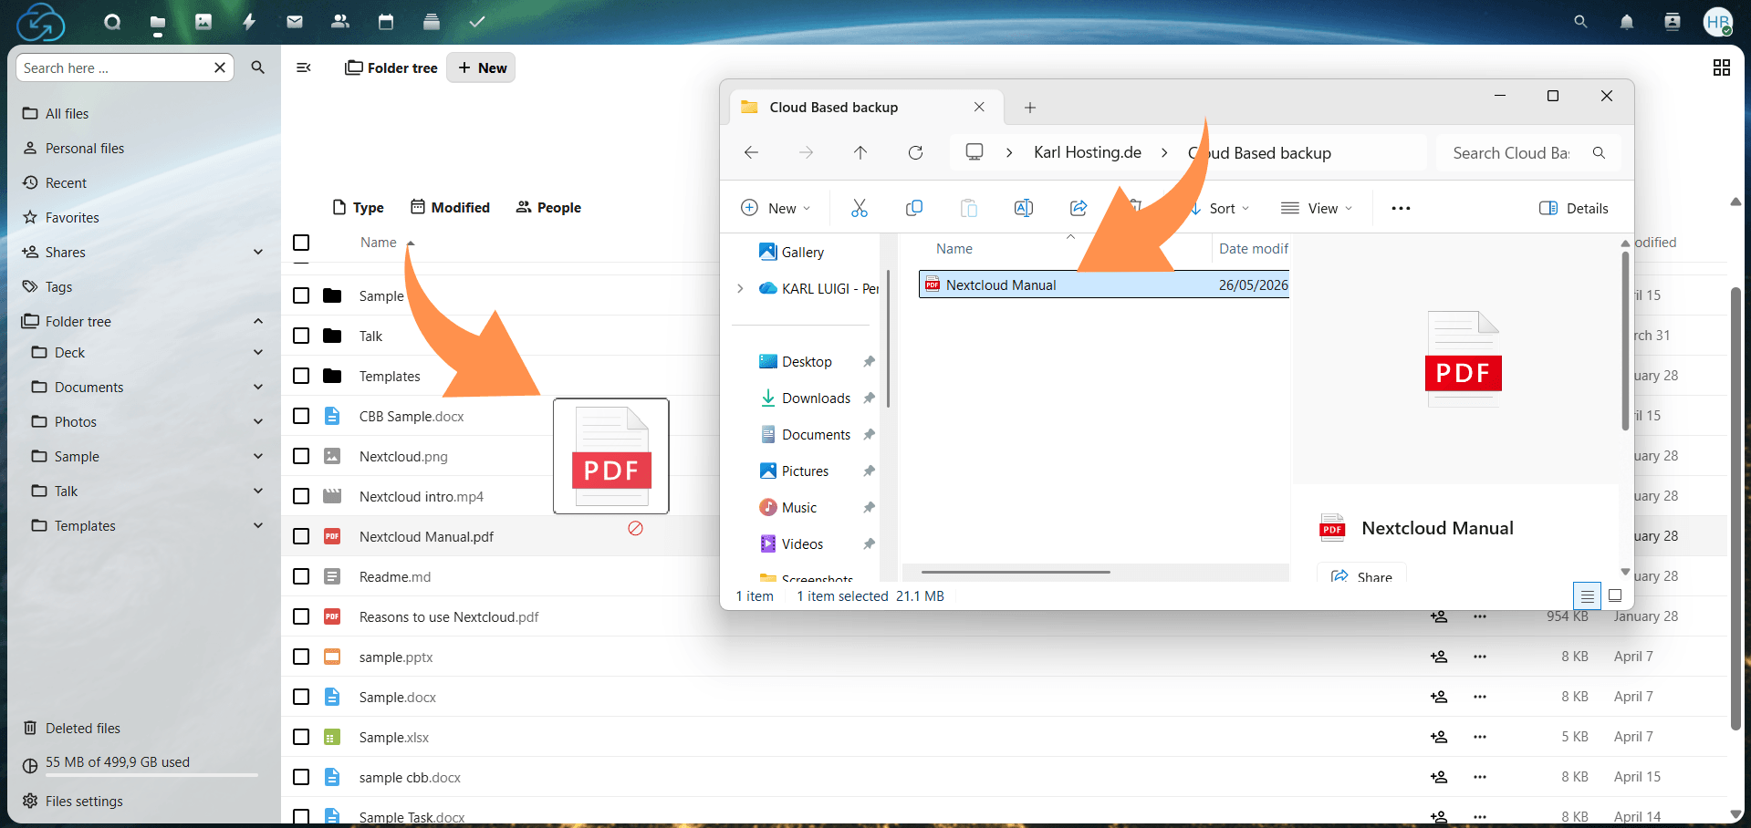Collapse the Folder tree section chevron
This screenshot has width=1751, height=828.
(x=258, y=321)
